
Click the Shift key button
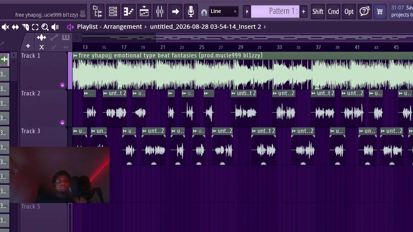317,12
